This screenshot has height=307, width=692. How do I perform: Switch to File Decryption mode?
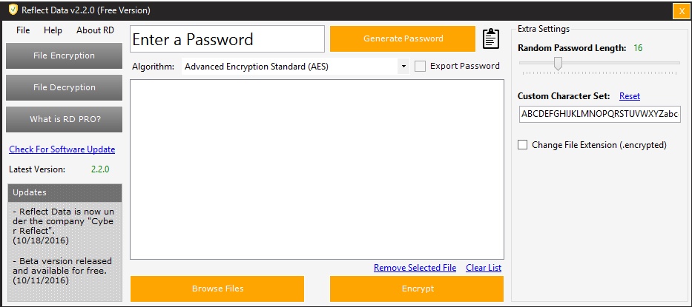64,87
